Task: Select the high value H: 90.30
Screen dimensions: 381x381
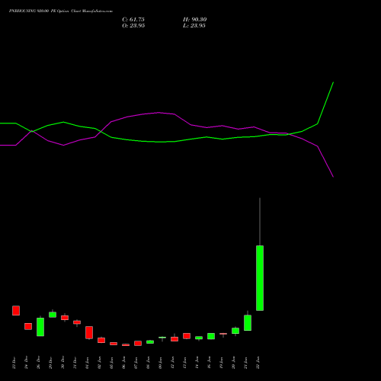Action: (x=195, y=20)
